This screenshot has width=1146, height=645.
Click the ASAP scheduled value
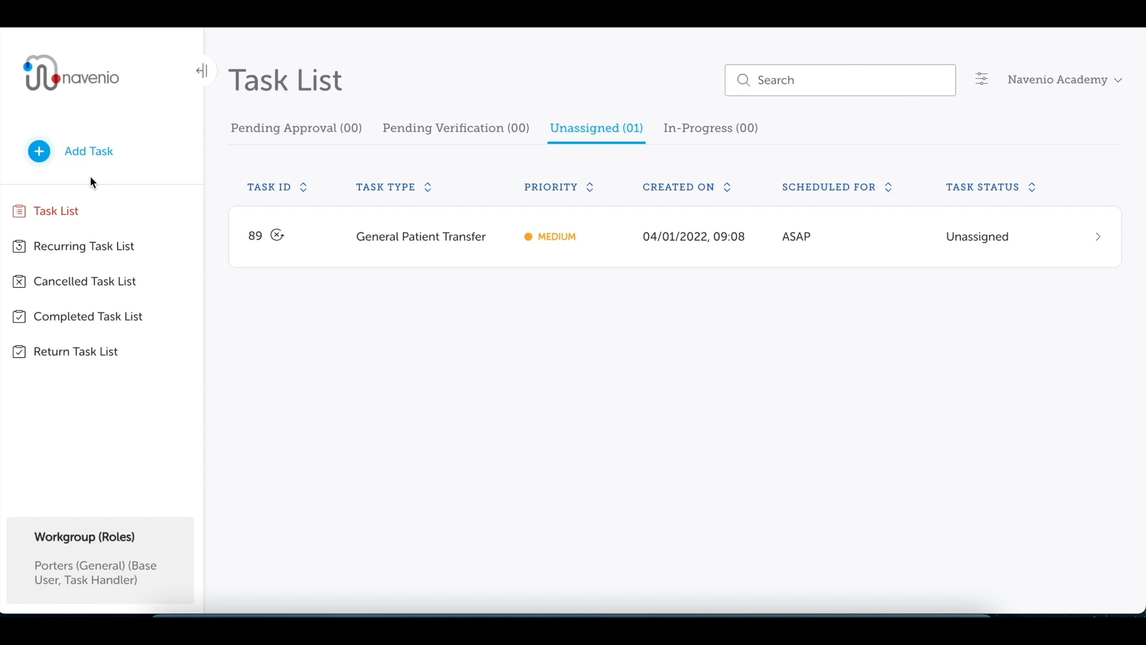coord(796,238)
